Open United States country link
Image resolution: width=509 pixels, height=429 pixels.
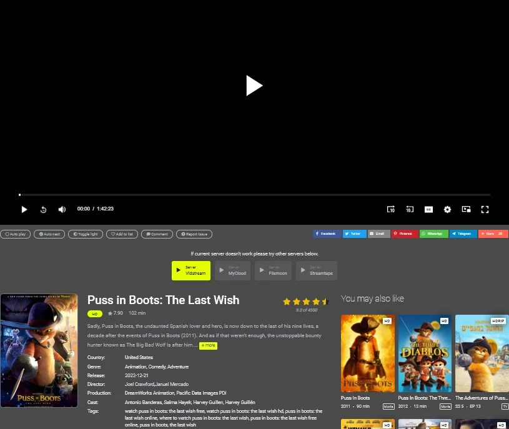click(139, 357)
